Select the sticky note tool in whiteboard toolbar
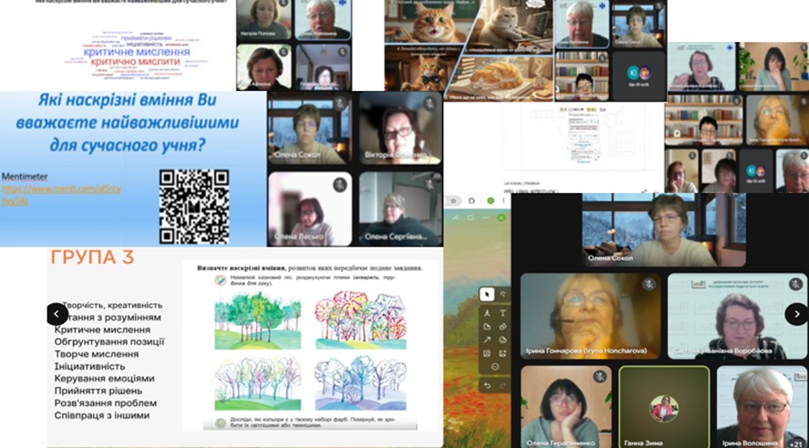The width and height of the screenshot is (809, 448). (x=488, y=325)
